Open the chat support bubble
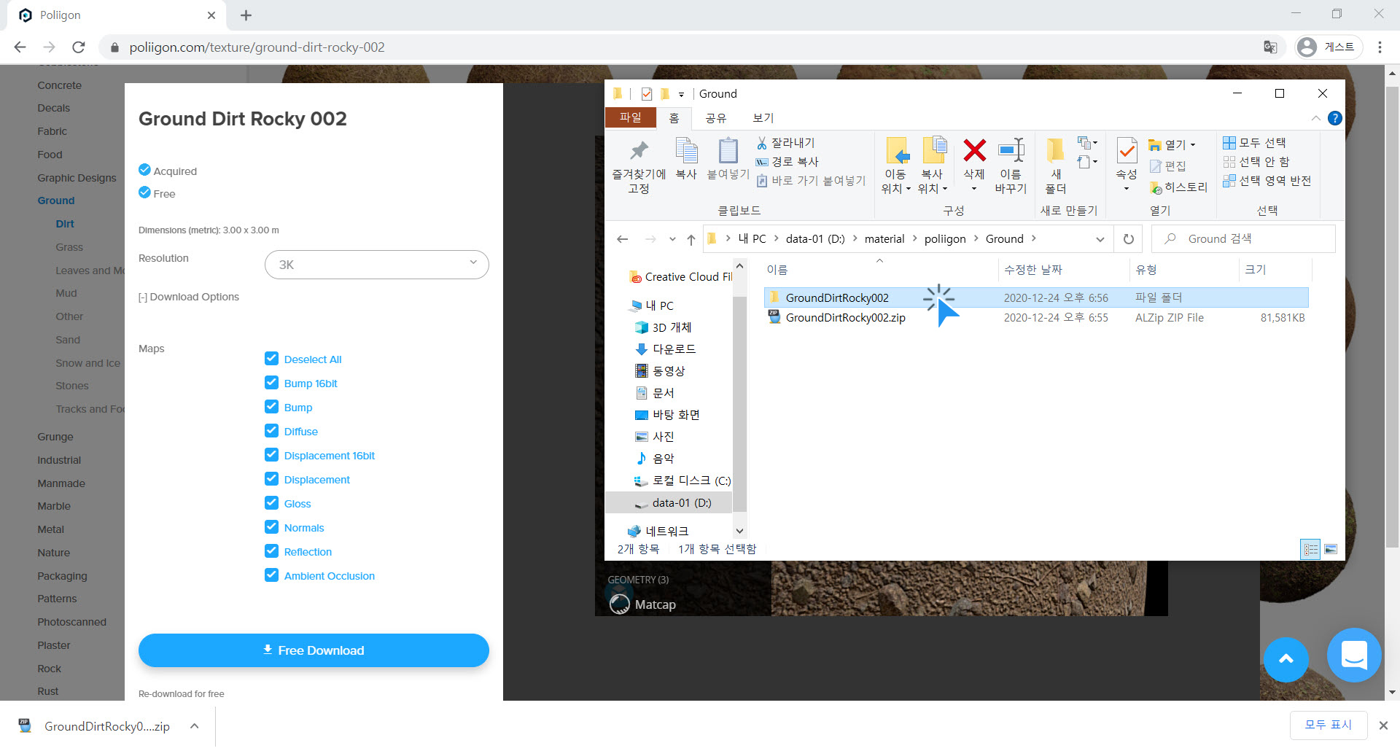The image size is (1400, 751). [1354, 655]
